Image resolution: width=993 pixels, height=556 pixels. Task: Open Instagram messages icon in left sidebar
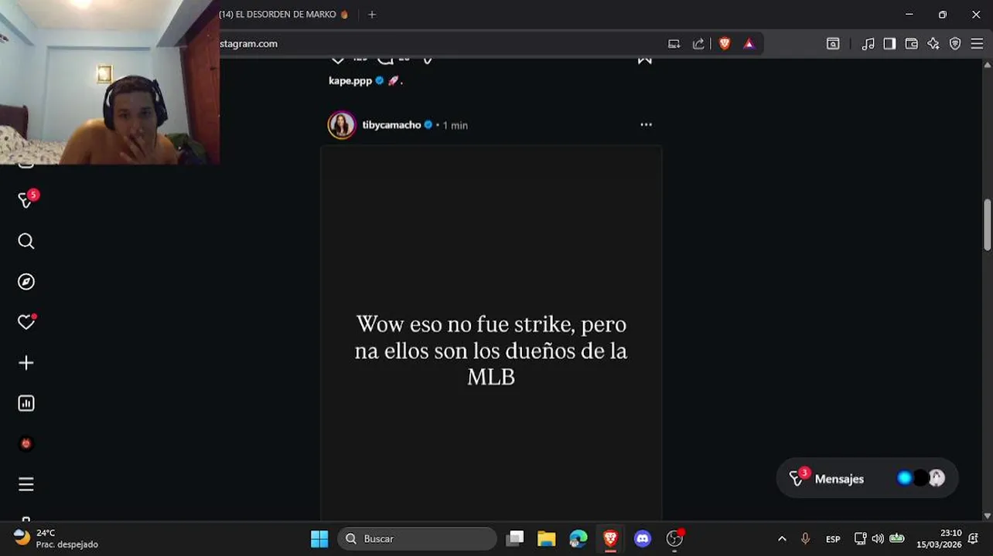[26, 200]
